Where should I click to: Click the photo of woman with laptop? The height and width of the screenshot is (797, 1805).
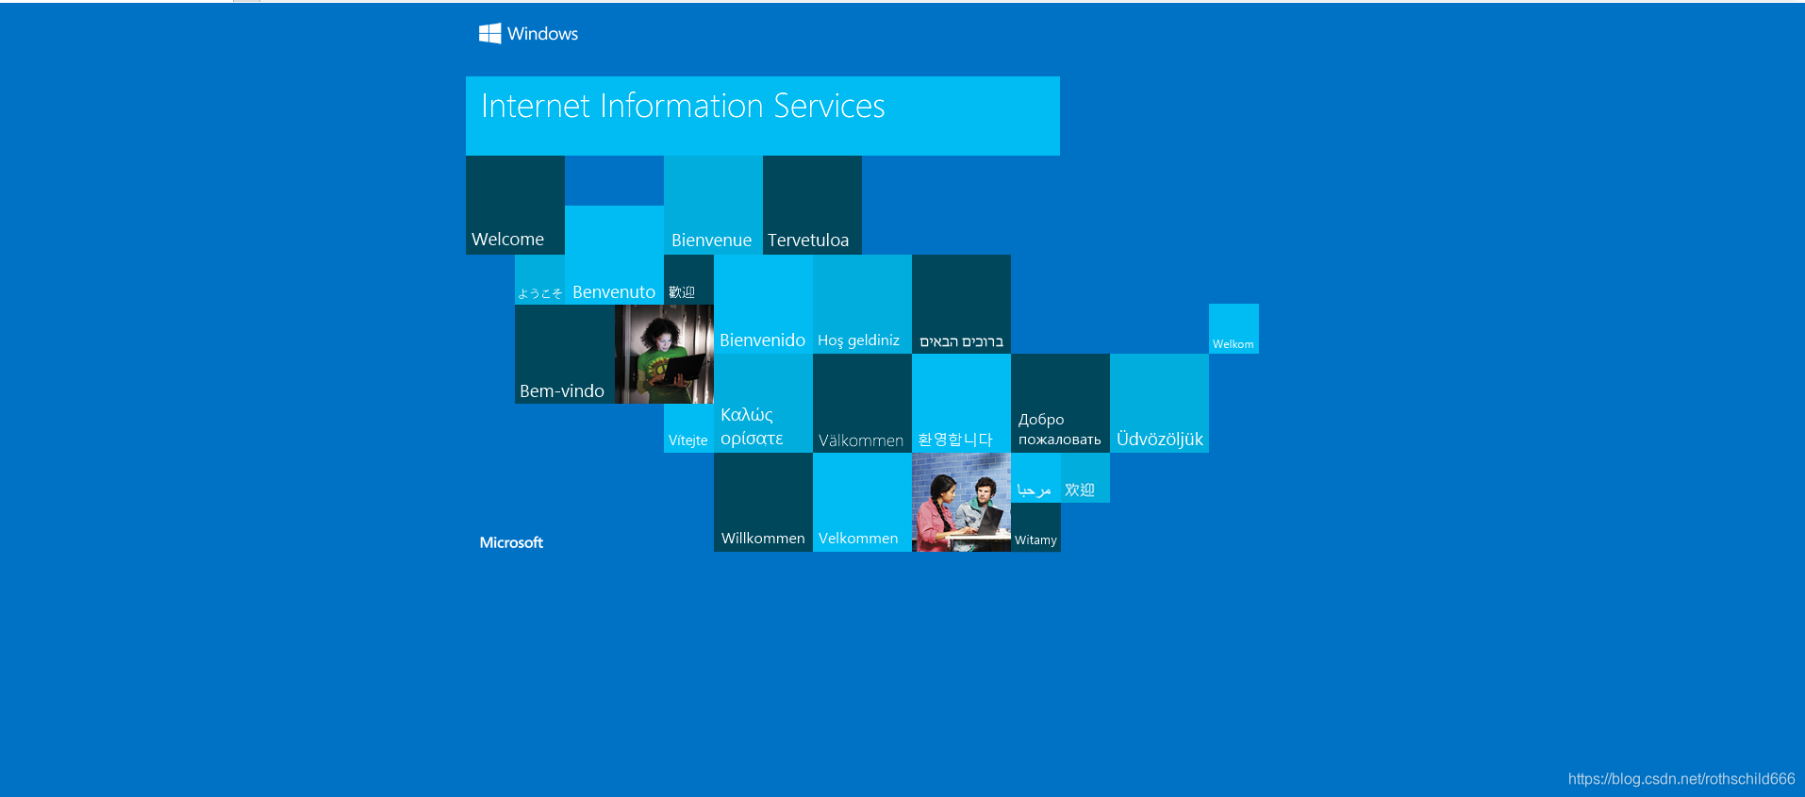coord(664,354)
